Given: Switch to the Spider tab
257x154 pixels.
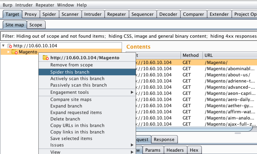Looking at the screenshot, I should point(49,14).
